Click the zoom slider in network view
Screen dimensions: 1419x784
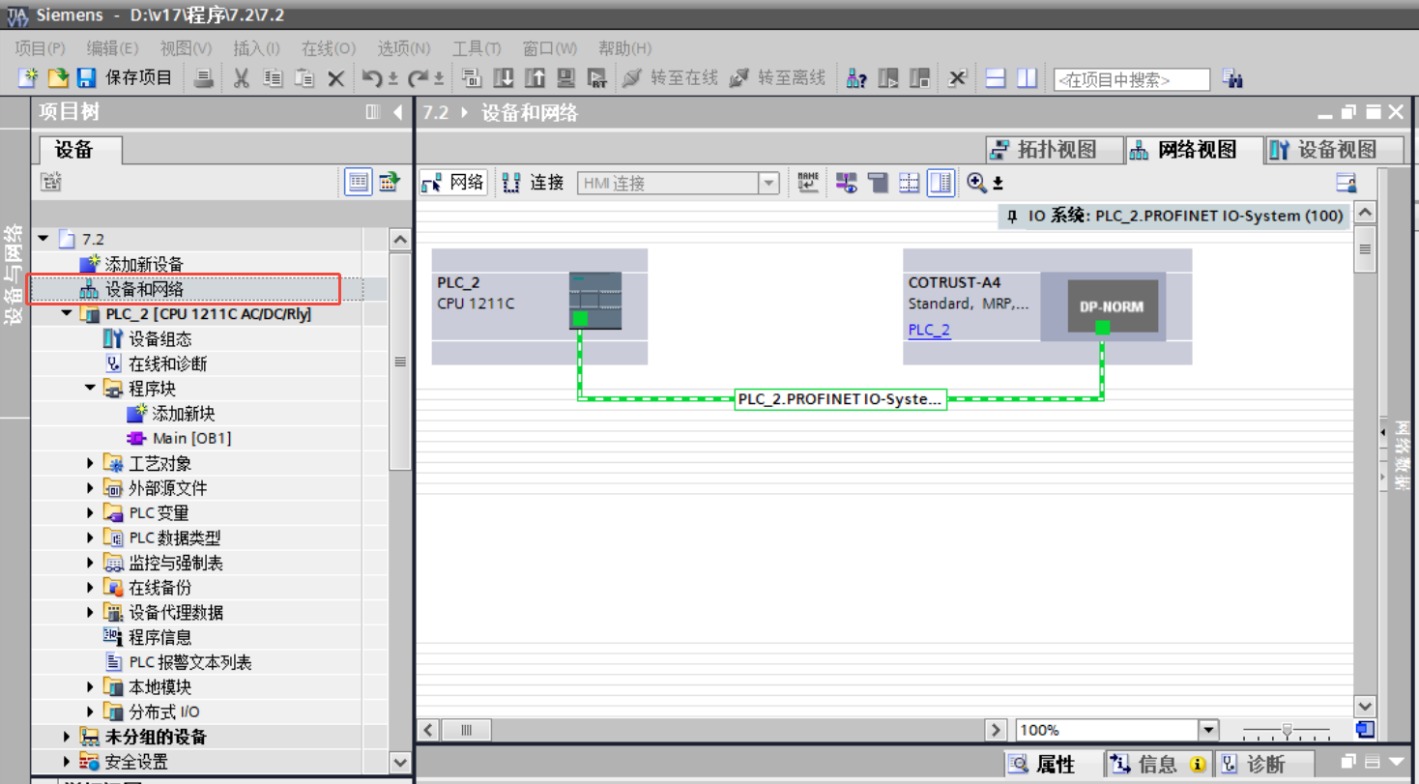point(1287,731)
